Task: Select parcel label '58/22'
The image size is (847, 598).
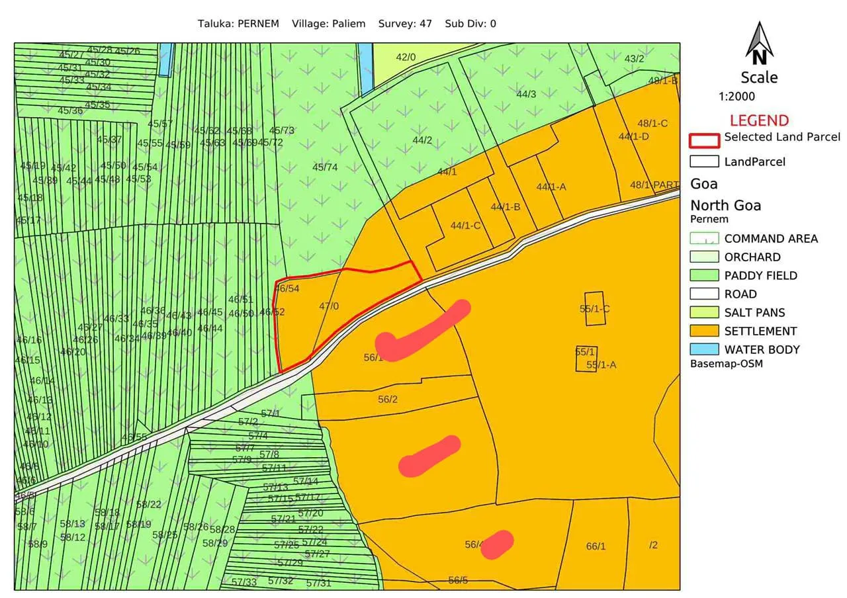Action: tap(149, 505)
